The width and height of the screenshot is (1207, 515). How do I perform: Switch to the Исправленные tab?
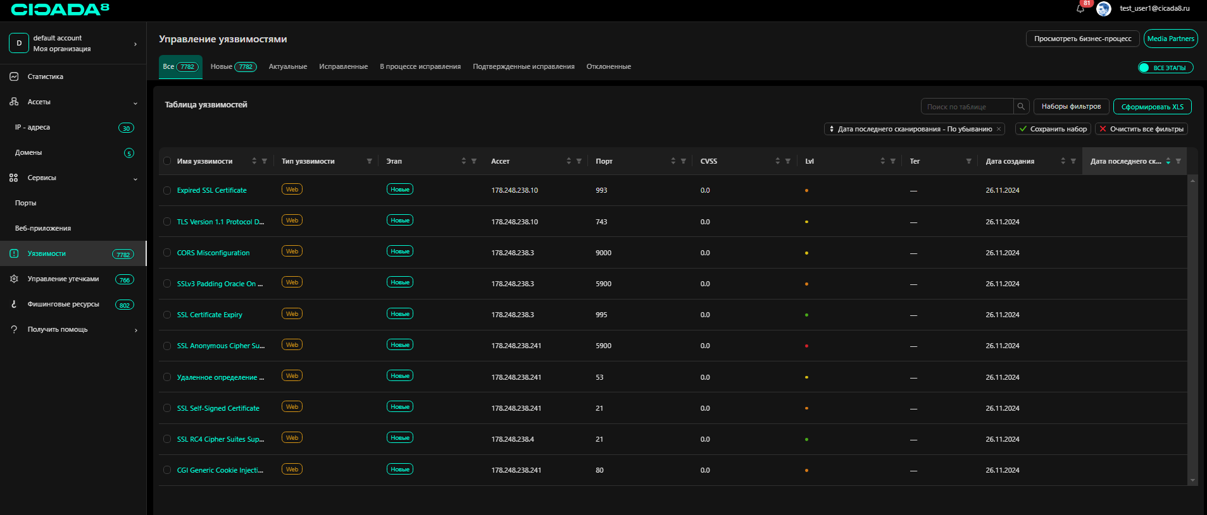(343, 66)
